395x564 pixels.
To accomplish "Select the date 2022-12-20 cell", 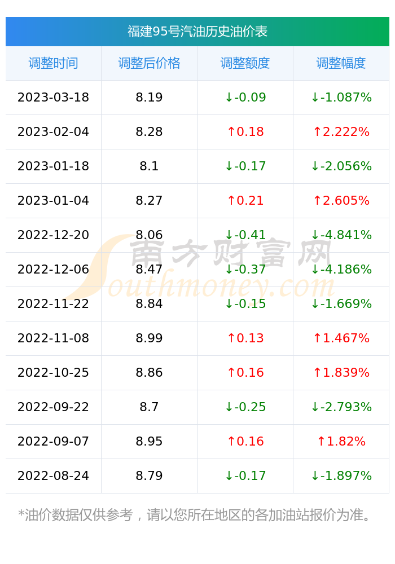I will (53, 235).
